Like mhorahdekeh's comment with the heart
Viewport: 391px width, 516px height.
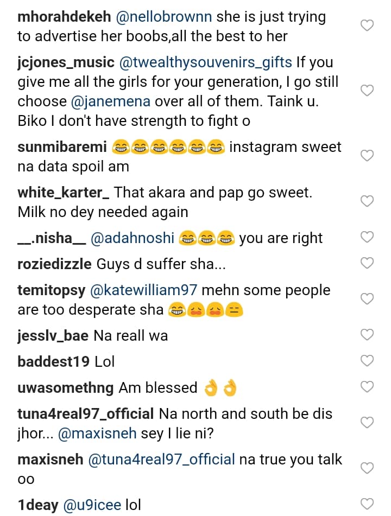coord(367,26)
